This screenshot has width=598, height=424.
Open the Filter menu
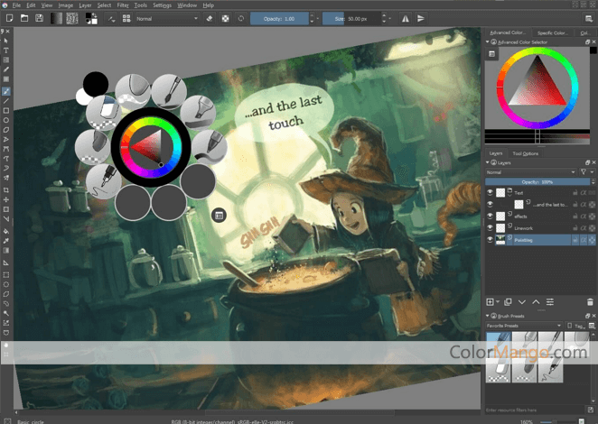point(122,5)
